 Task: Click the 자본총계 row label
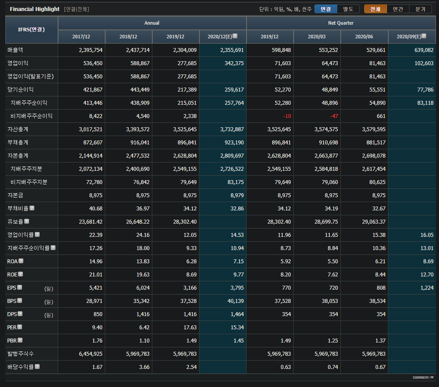(18, 155)
